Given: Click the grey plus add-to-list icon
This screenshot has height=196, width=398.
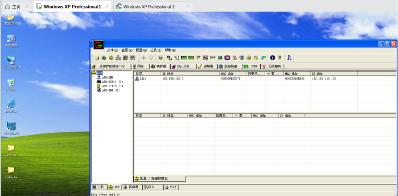Looking at the screenshot, I should click(x=144, y=58).
